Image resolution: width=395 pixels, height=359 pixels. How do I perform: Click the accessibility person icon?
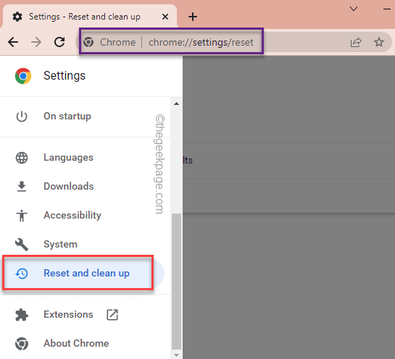pos(22,216)
